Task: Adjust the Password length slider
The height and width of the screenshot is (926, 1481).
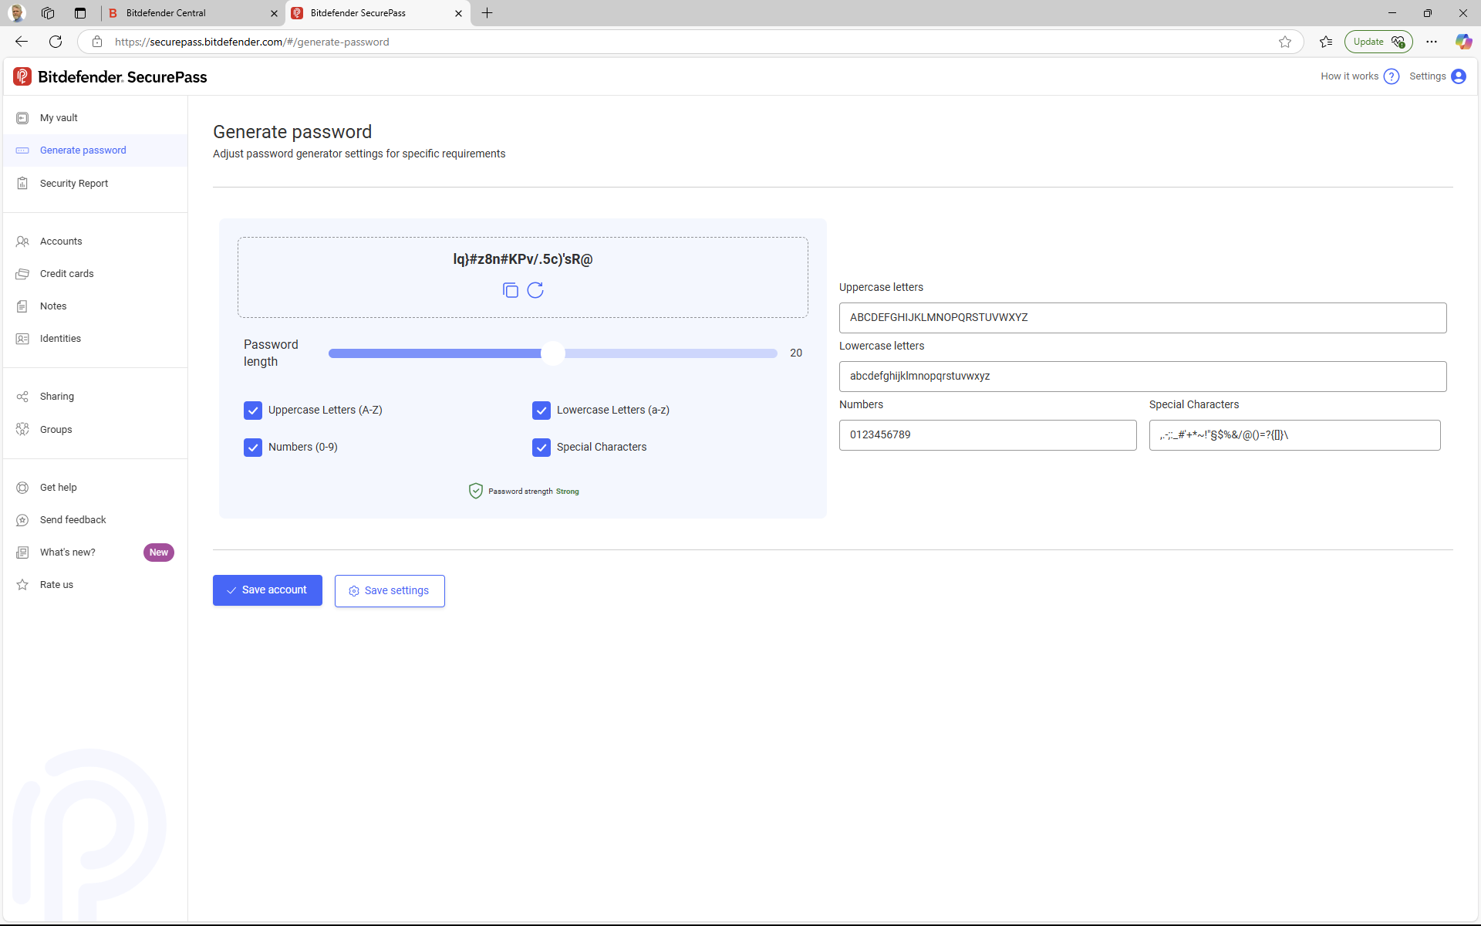Action: (x=552, y=353)
